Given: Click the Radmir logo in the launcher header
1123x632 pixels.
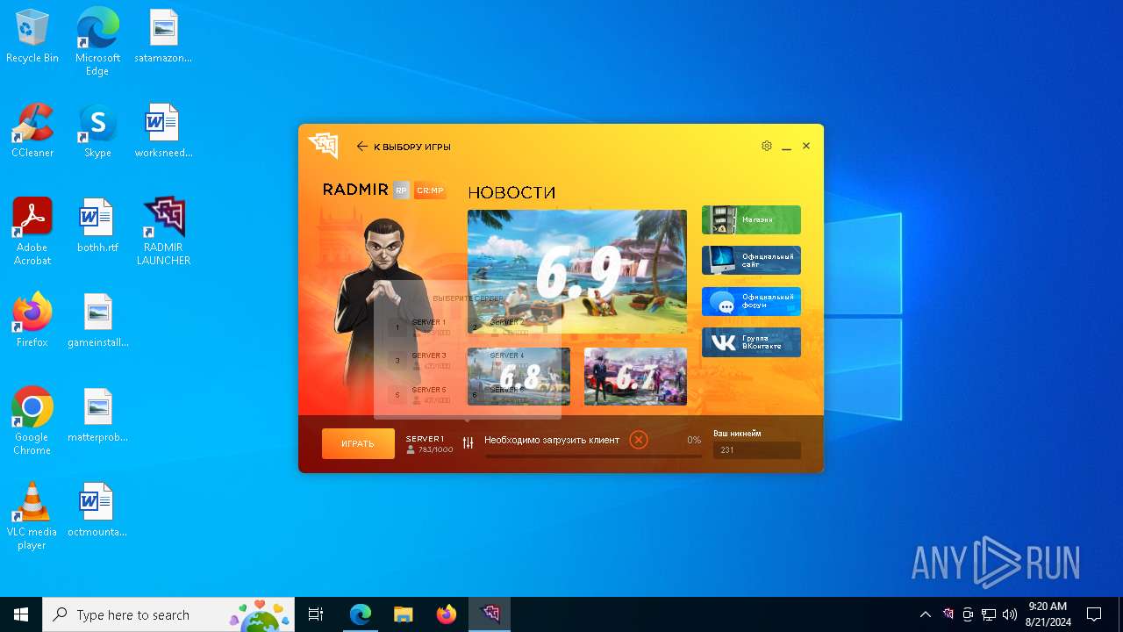Looking at the screenshot, I should [324, 146].
